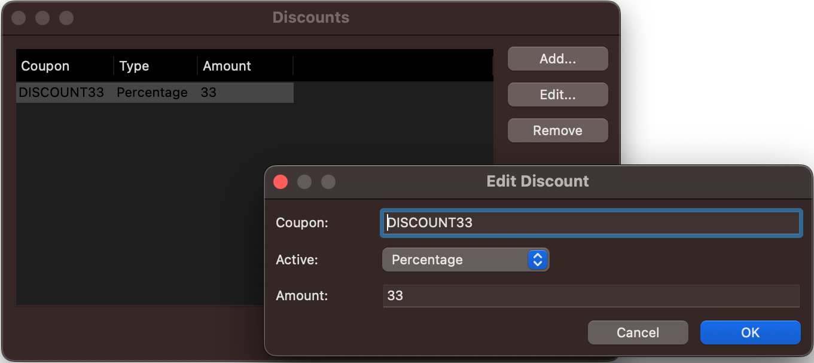Image resolution: width=814 pixels, height=363 pixels.
Task: Cancel the Edit Discount dialog
Action: (638, 333)
